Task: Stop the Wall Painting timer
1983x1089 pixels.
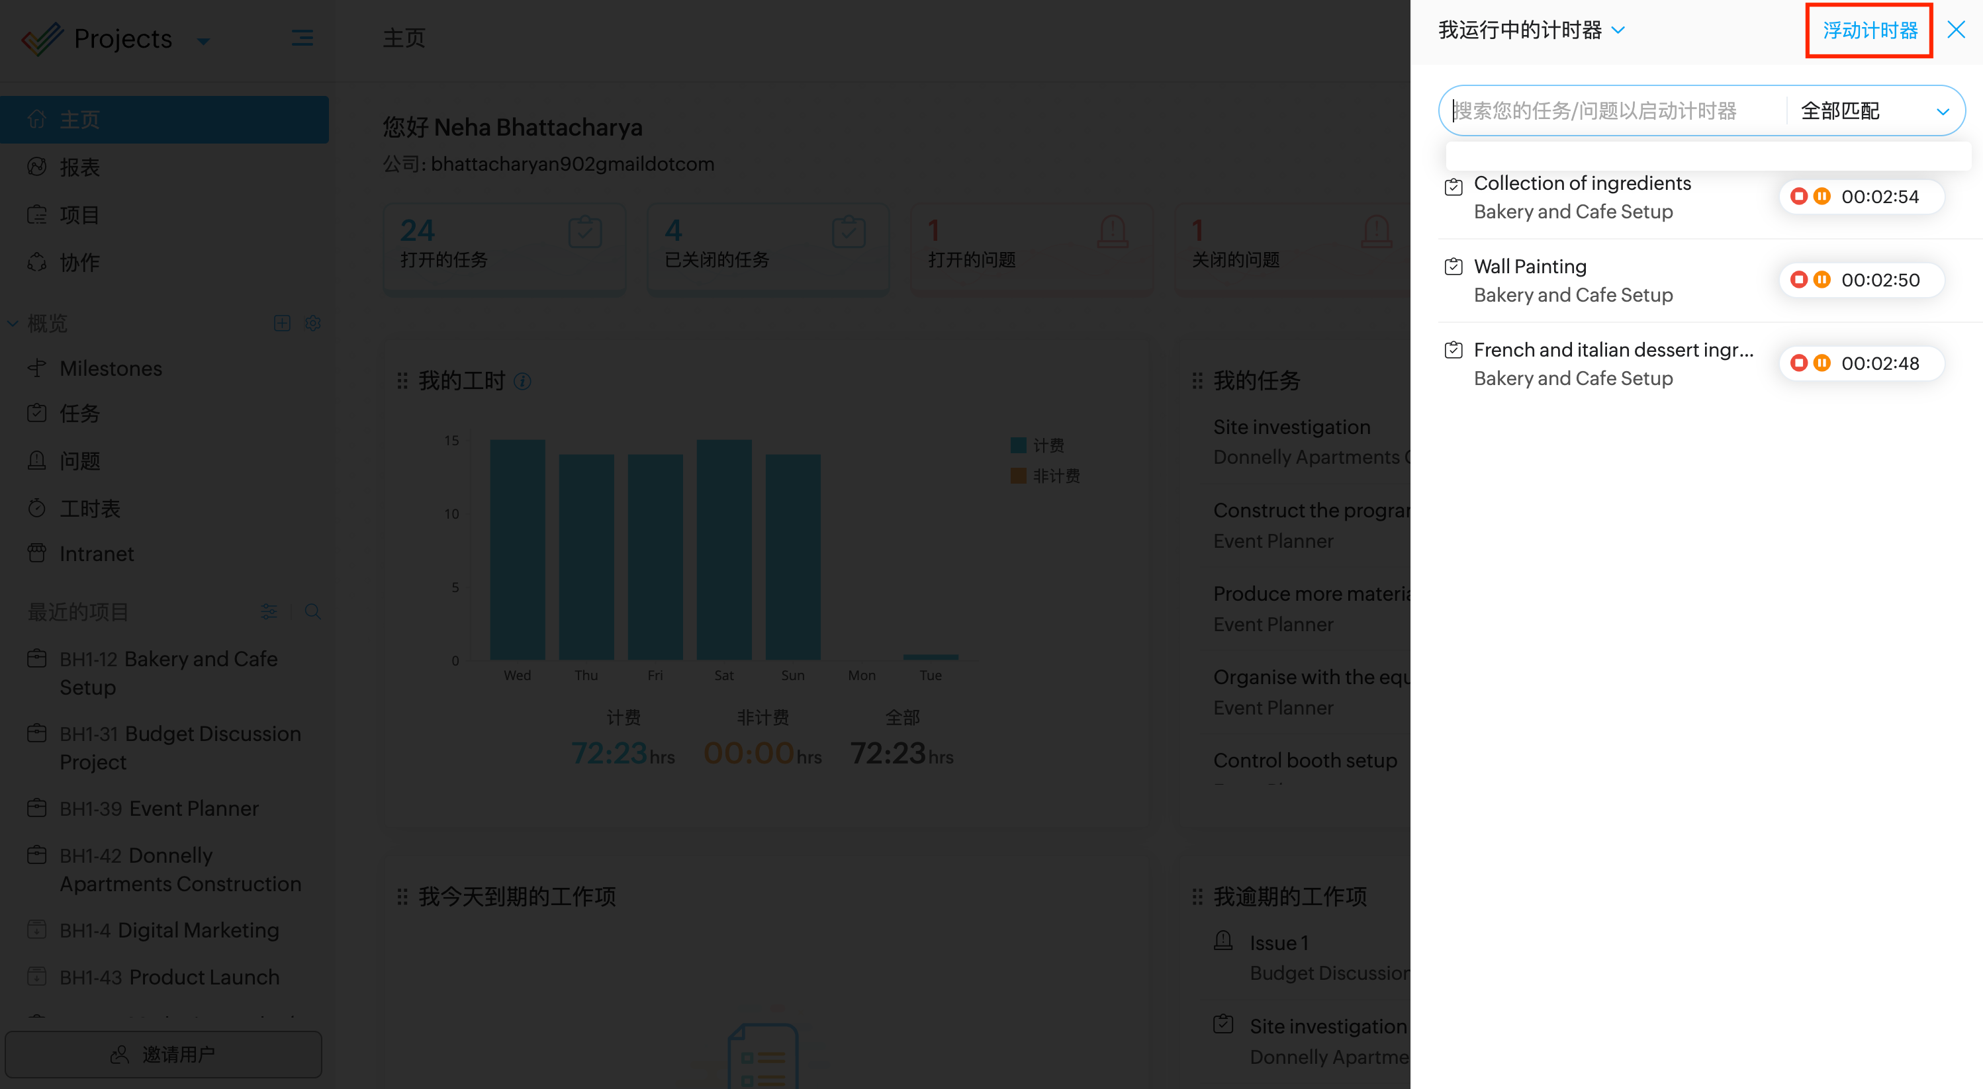Action: click(x=1798, y=279)
